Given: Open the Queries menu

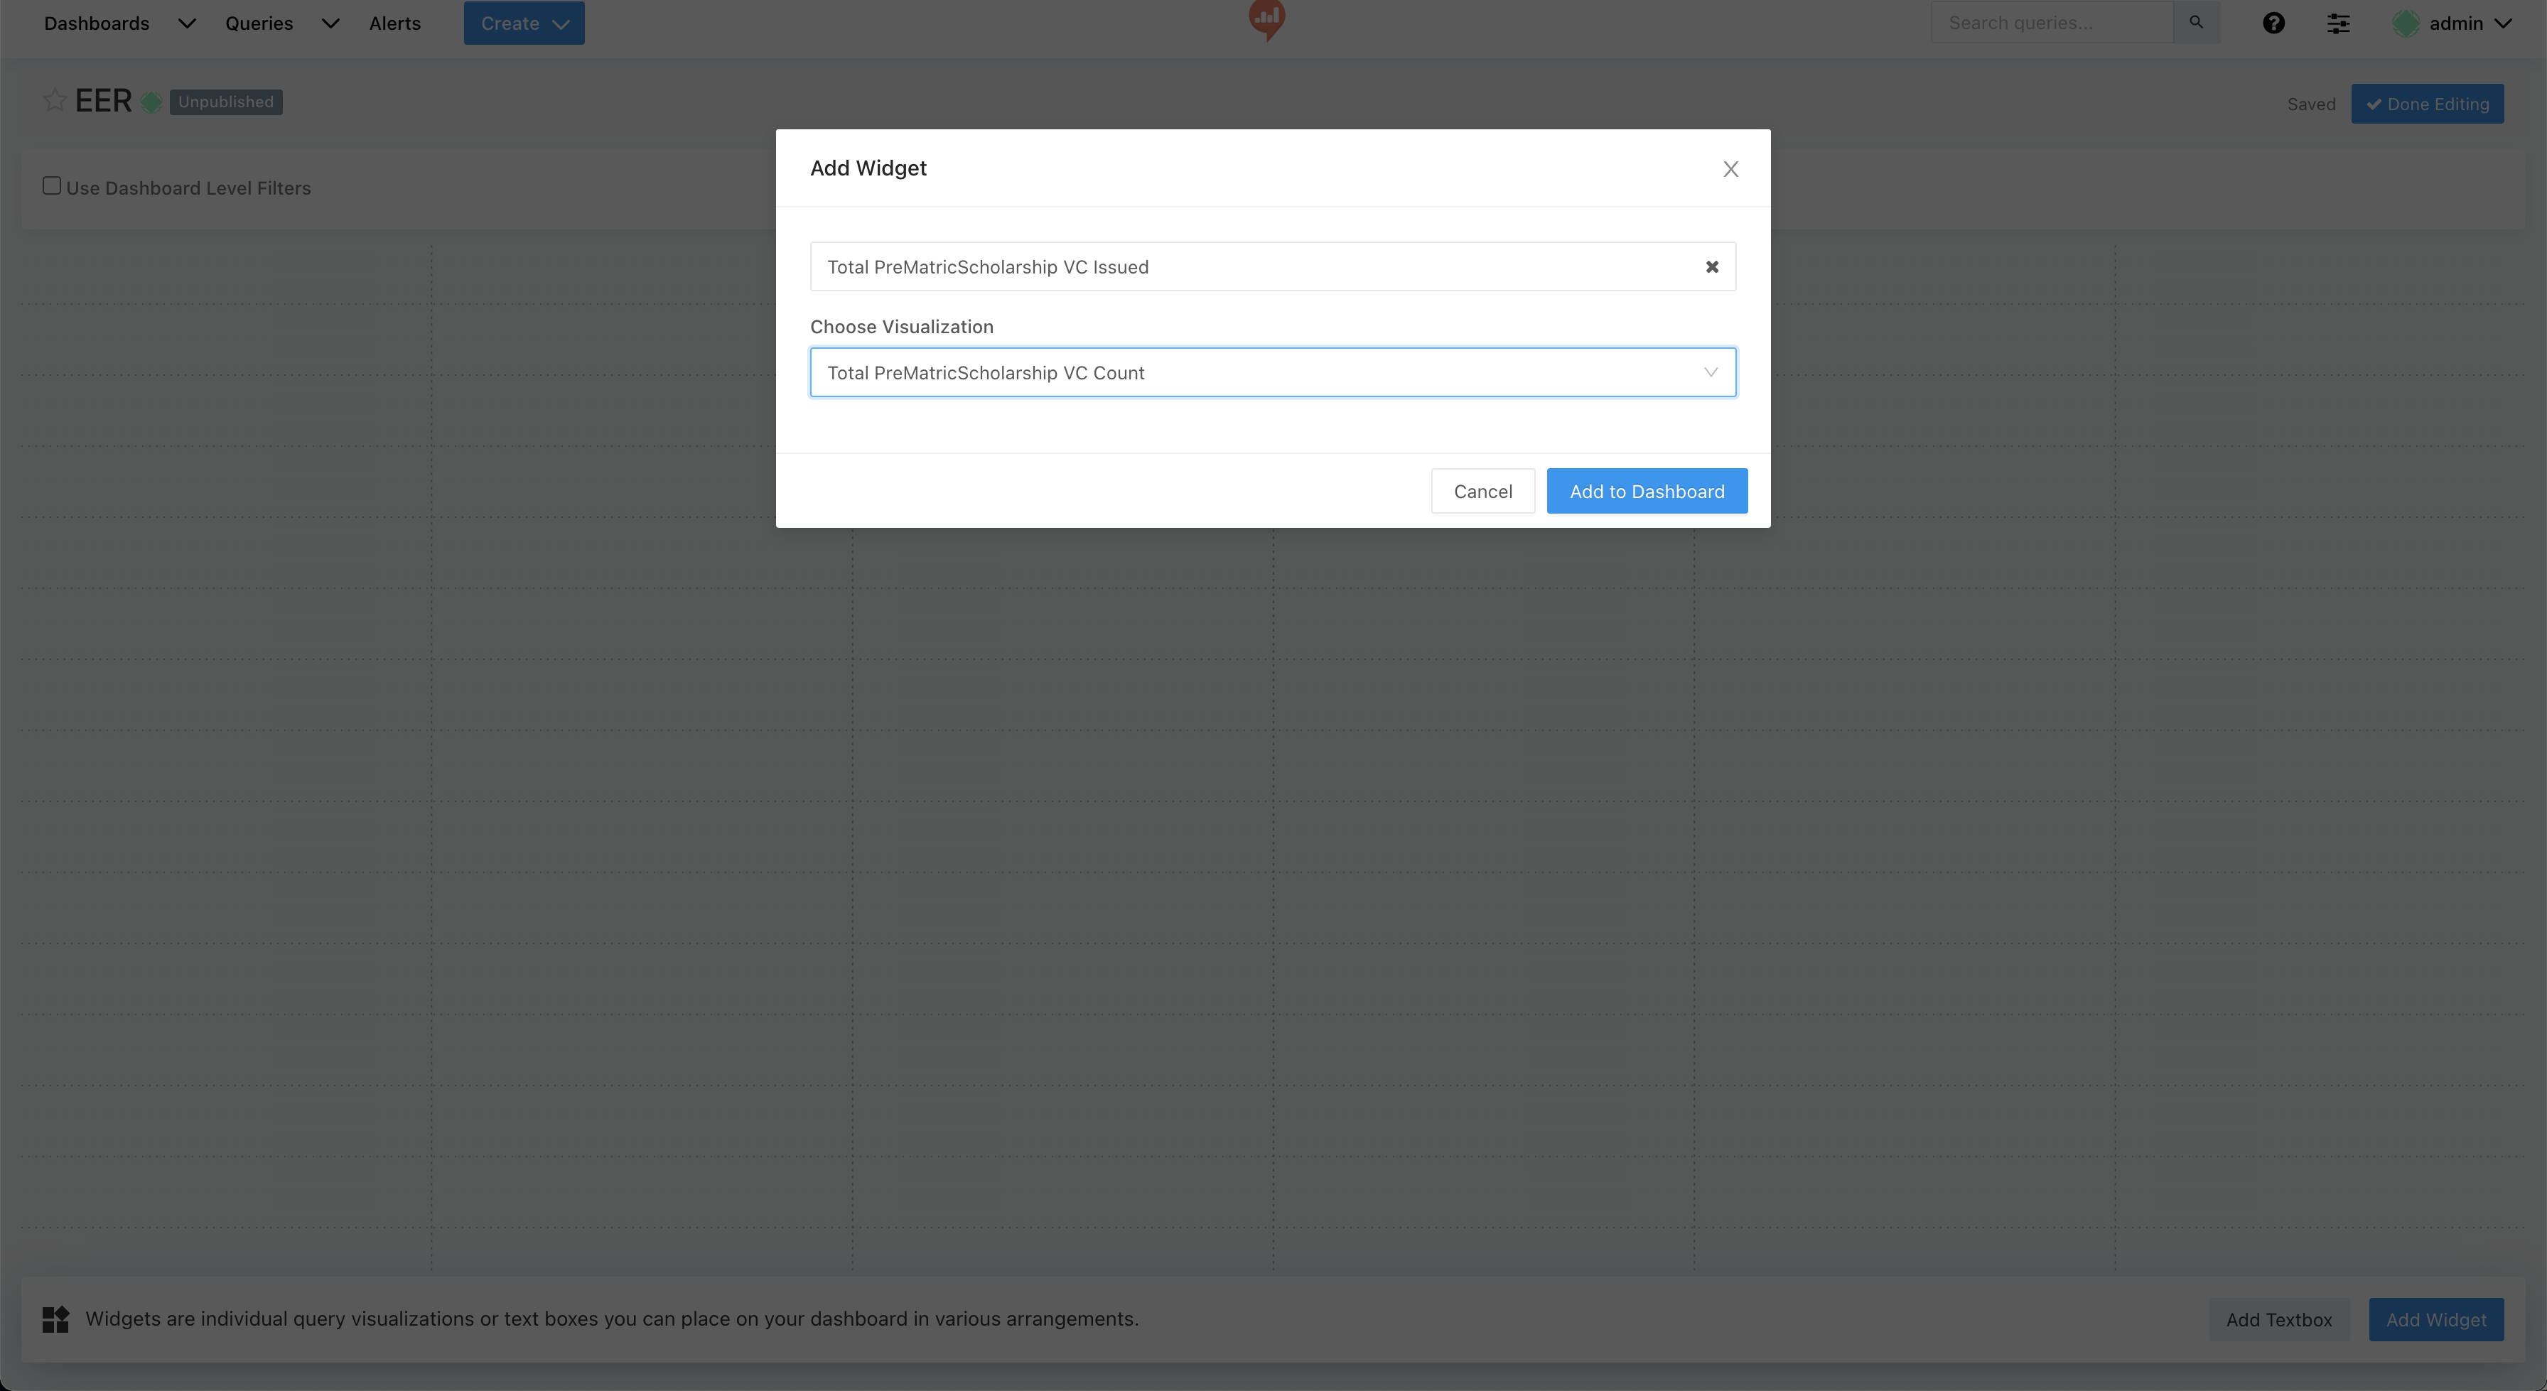Looking at the screenshot, I should tap(259, 23).
